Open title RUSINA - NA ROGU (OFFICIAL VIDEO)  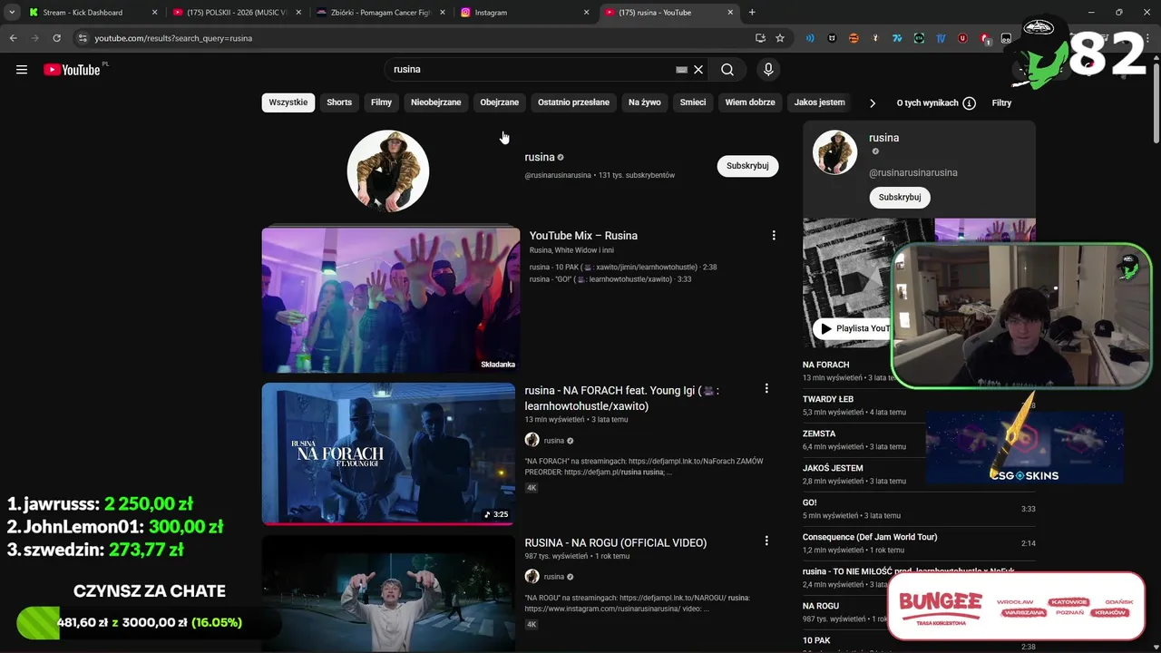click(616, 542)
